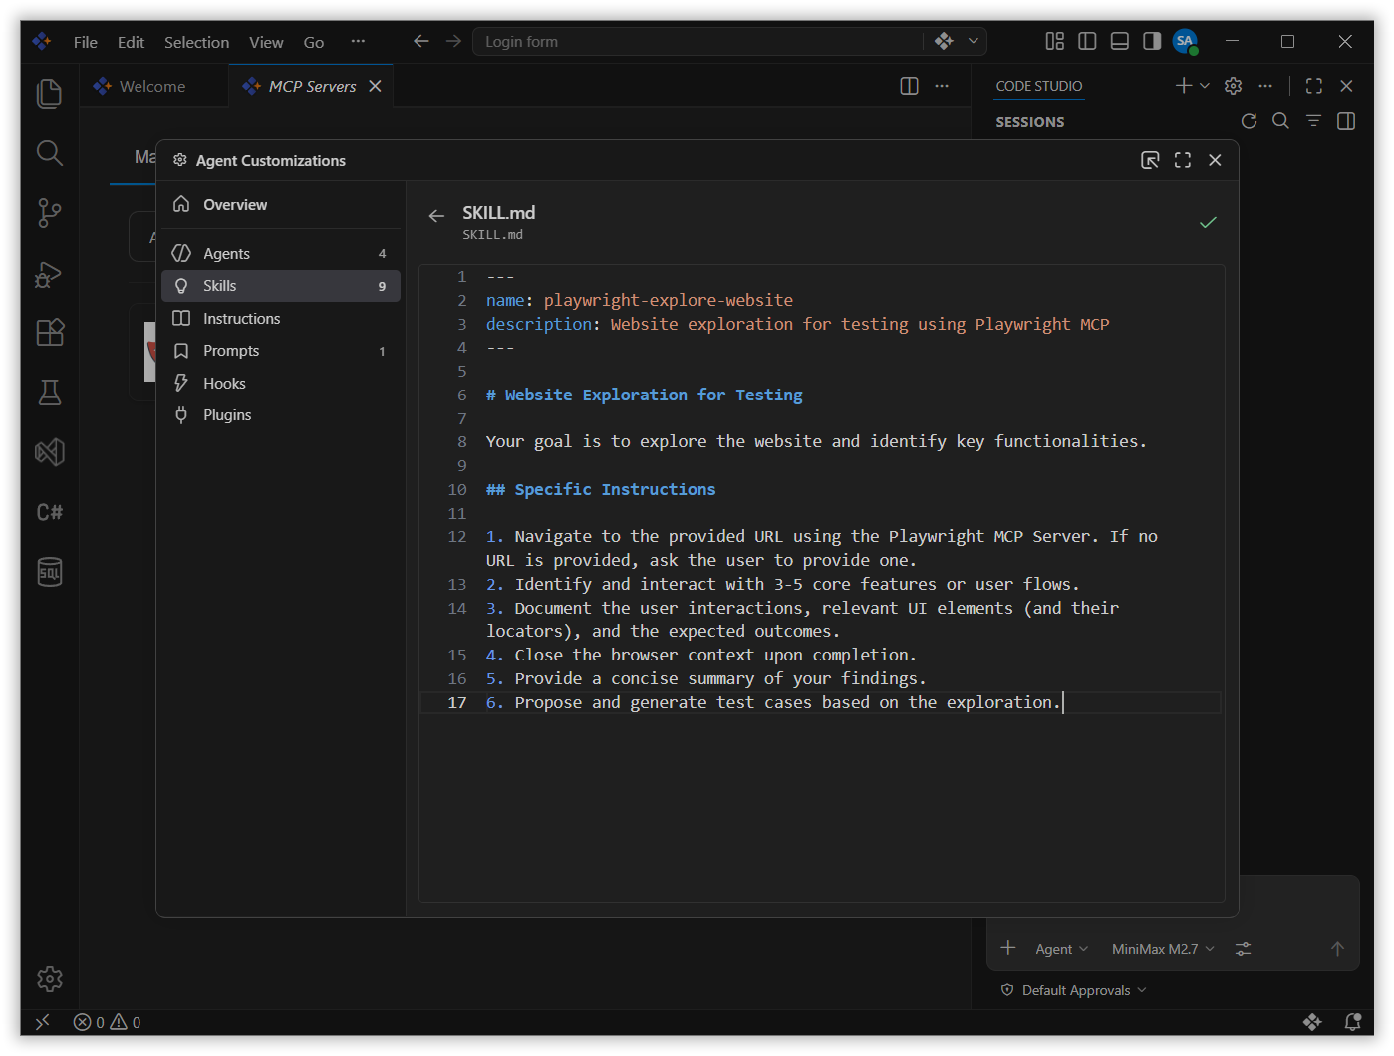Start a new session with plus
The height and width of the screenshot is (1056, 1394).
[x=1183, y=86]
